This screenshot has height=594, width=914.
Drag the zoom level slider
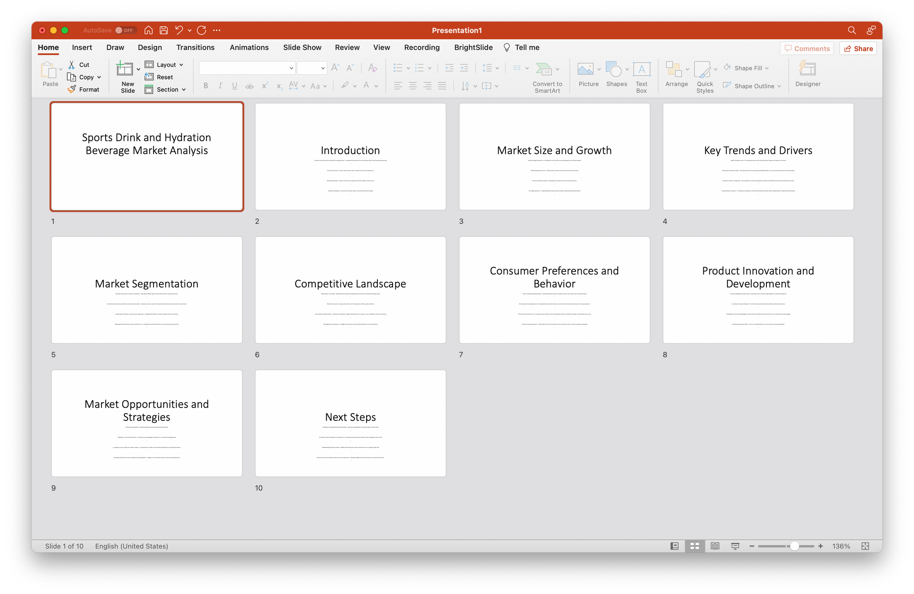pos(796,546)
